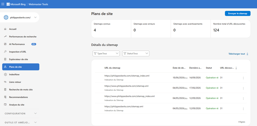
Task: Click the Liens retour chain icon
Action: point(5,82)
